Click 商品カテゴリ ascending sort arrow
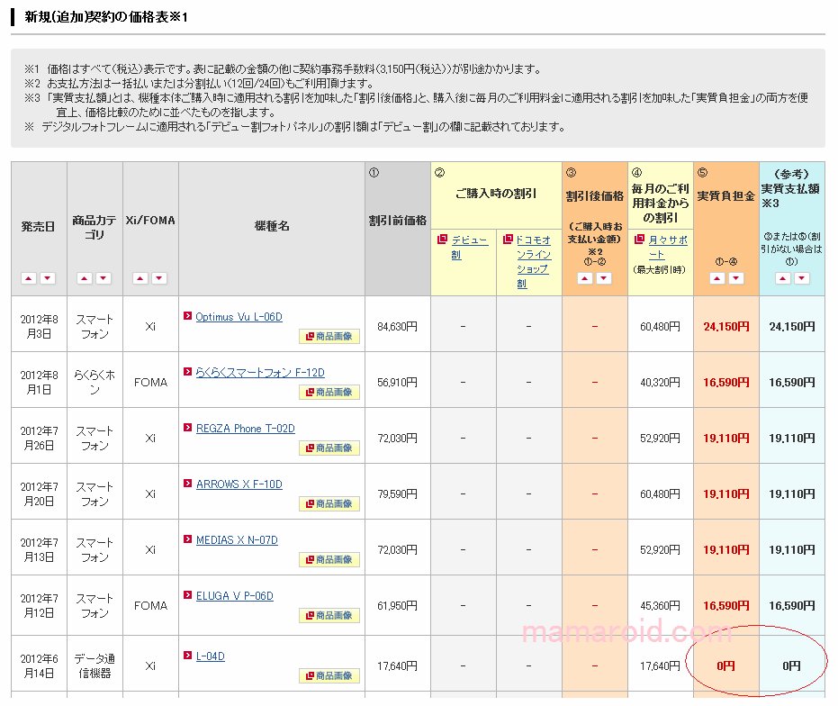838x706 pixels. pyautogui.click(x=84, y=279)
